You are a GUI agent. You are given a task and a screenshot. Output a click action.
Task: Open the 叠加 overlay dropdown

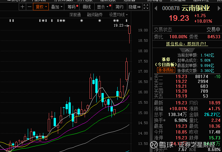[x=57, y=7]
